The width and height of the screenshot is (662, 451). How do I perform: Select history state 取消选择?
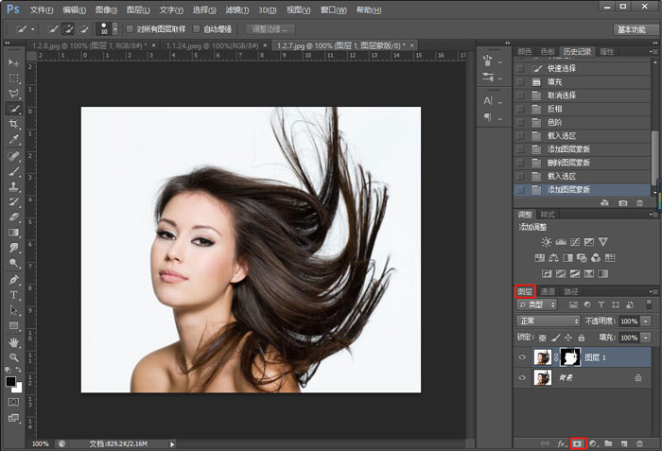tap(583, 95)
